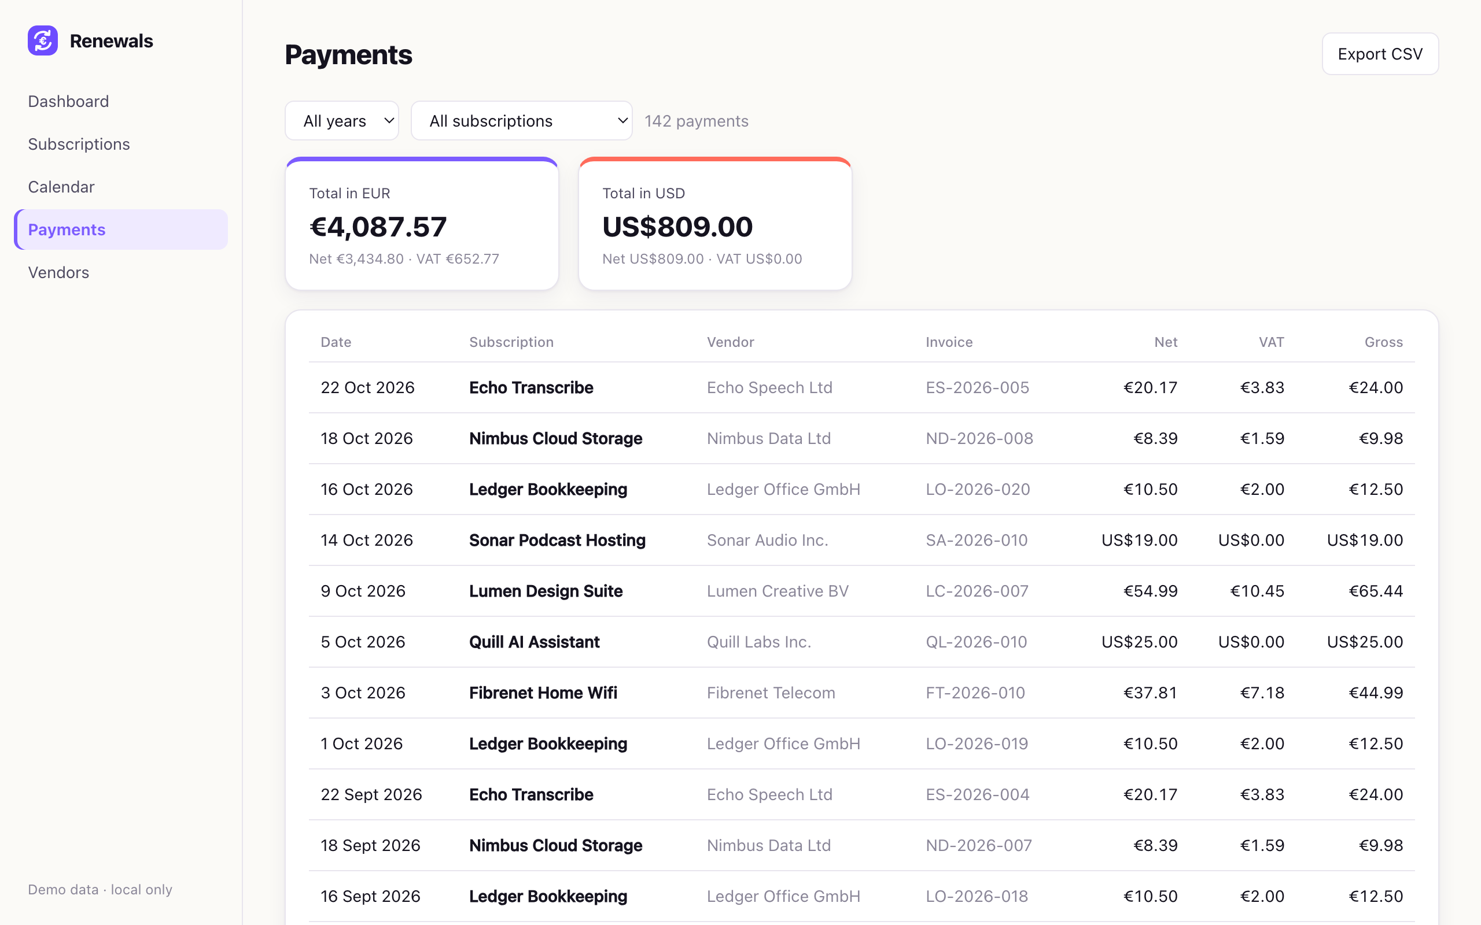The width and height of the screenshot is (1481, 925).
Task: Click the Demo data local only note
Action: coord(100,889)
